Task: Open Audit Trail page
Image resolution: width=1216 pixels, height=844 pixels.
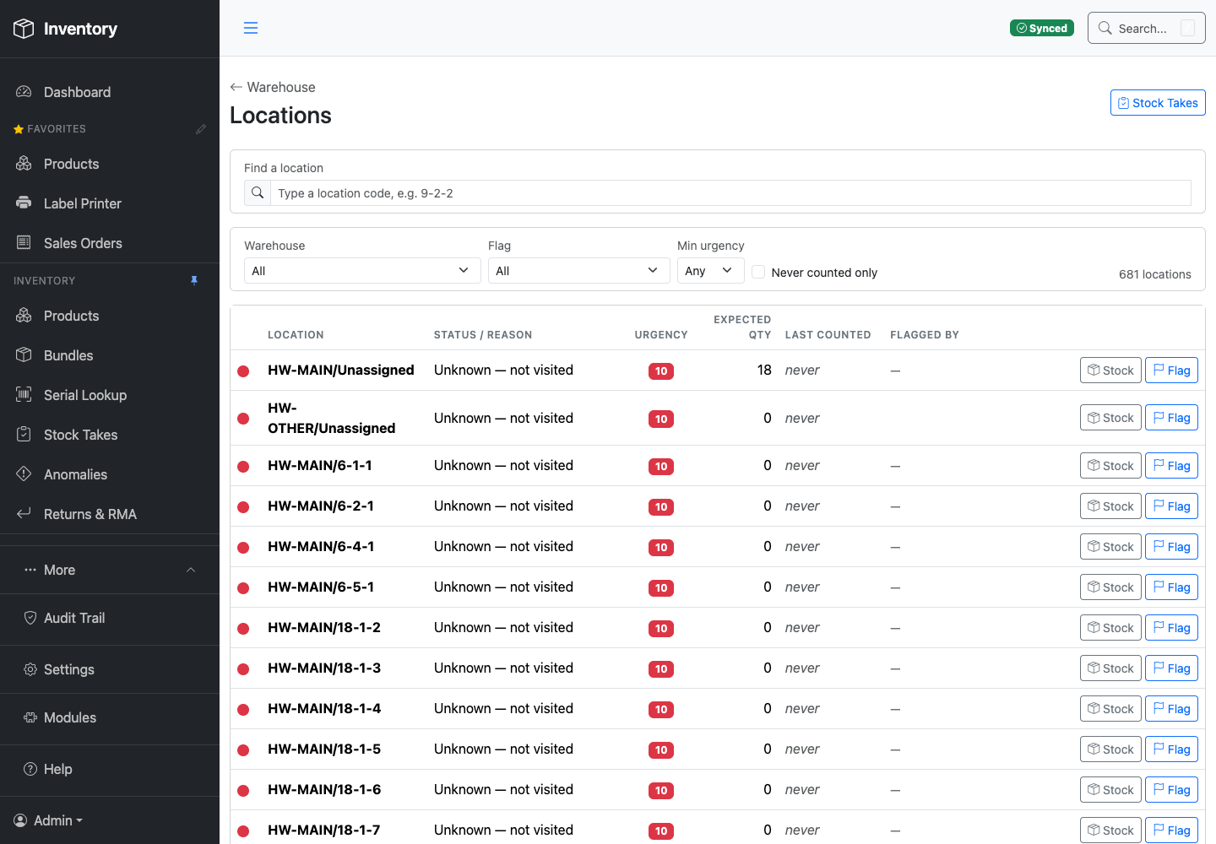Action: pyautogui.click(x=110, y=618)
